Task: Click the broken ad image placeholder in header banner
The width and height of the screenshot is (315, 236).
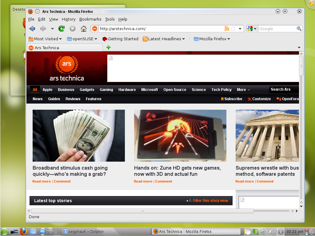Action: (x=111, y=58)
